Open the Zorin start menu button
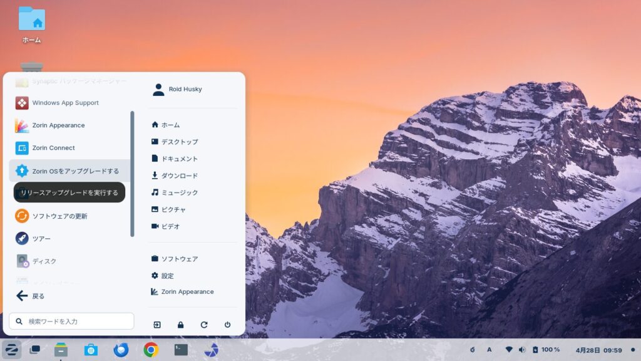Viewport: 641px width, 361px height. tap(11, 349)
